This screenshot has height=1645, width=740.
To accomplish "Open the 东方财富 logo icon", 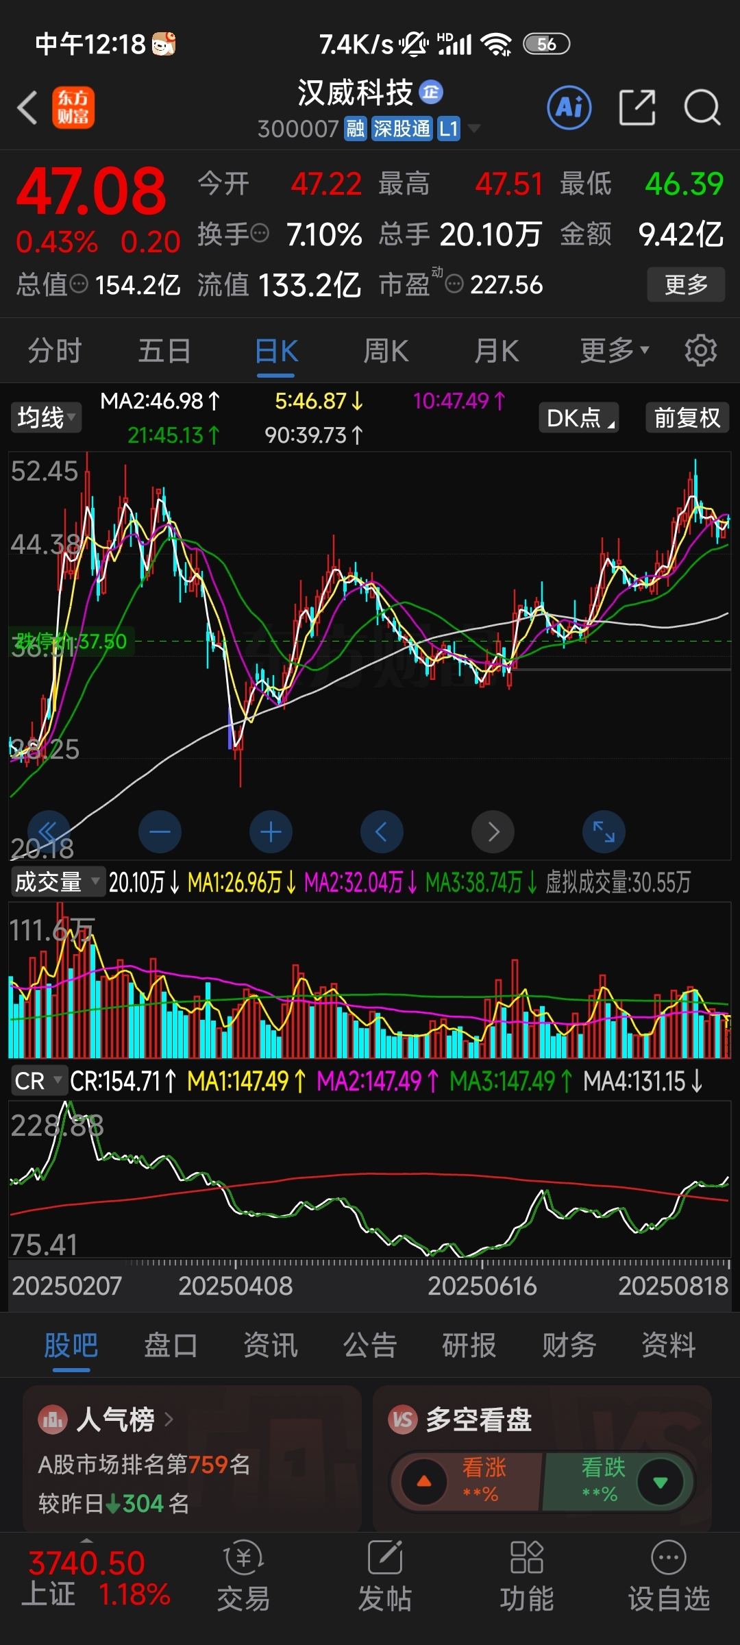I will coord(73,108).
